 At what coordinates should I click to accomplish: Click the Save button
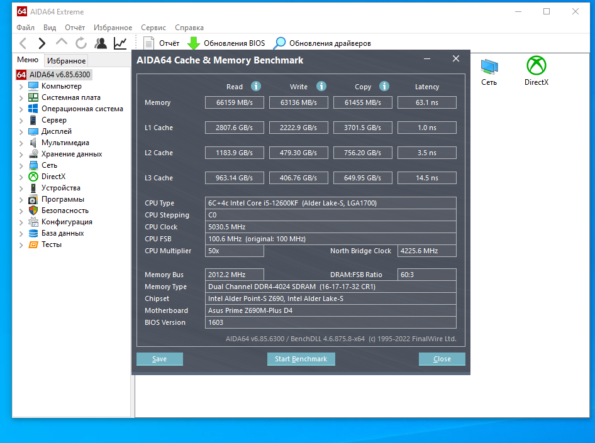tap(159, 359)
